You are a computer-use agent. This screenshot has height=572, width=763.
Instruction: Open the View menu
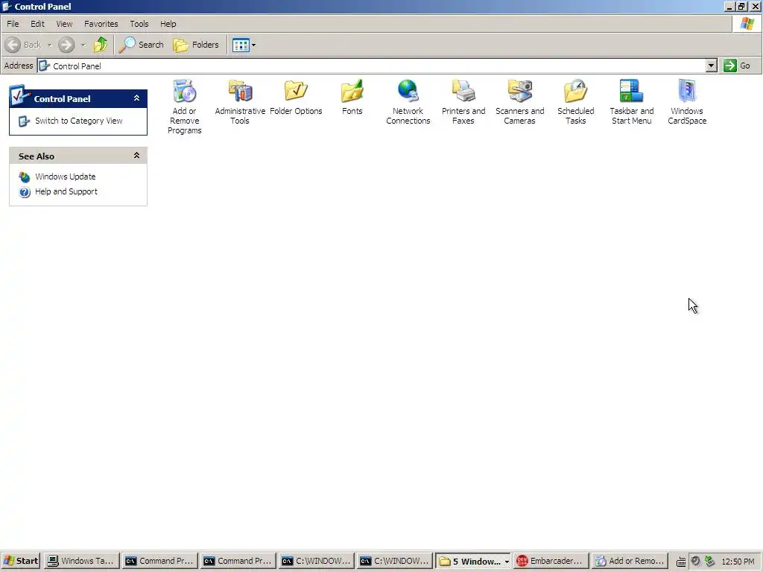click(x=64, y=24)
